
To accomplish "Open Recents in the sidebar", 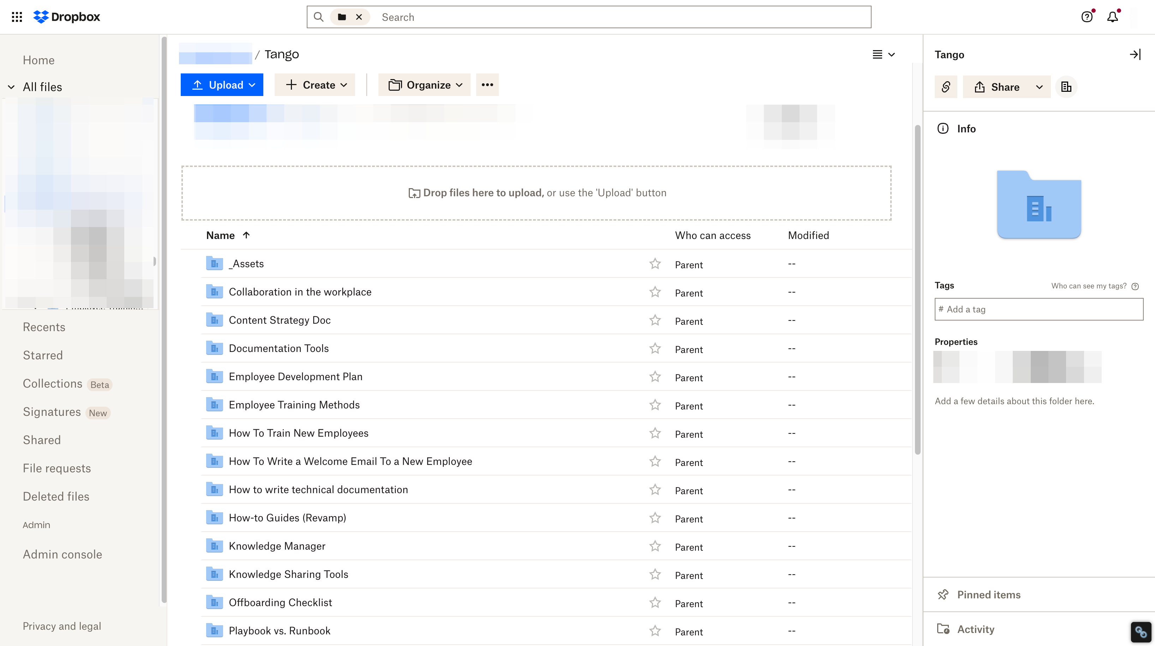I will [x=44, y=327].
